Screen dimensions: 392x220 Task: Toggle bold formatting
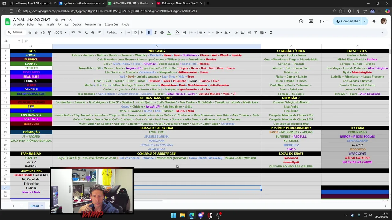pyautogui.click(x=149, y=32)
